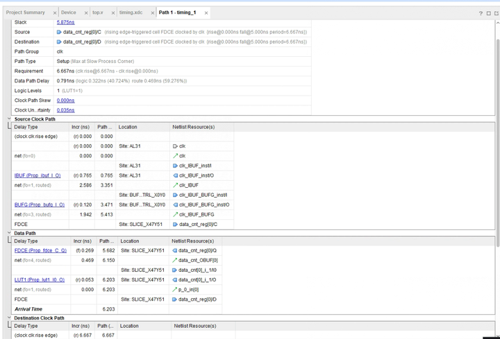Collapse the Data Path section
This screenshot has height=339, width=500.
coord(9,233)
